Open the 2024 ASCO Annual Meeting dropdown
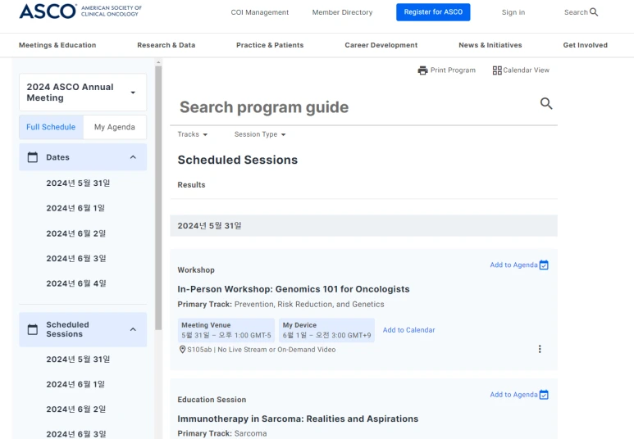This screenshot has width=634, height=439. [83, 93]
